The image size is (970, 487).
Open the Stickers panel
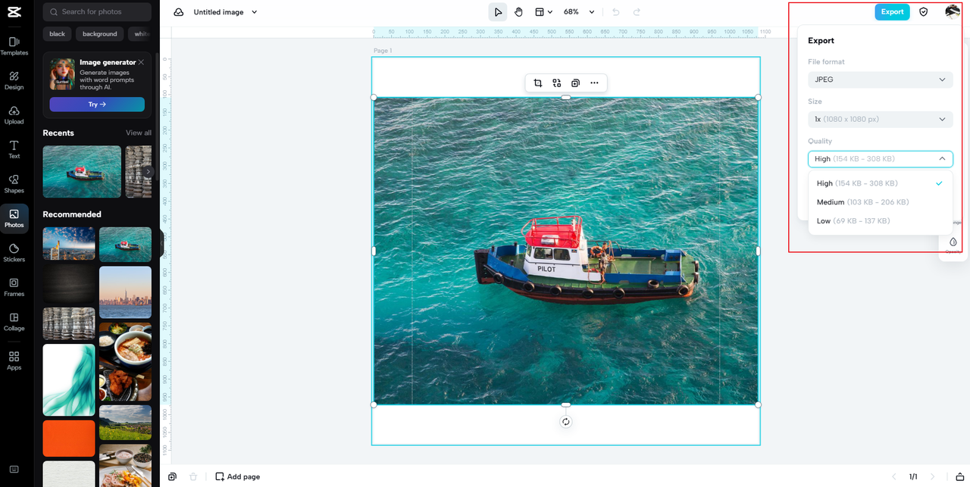pos(14,252)
